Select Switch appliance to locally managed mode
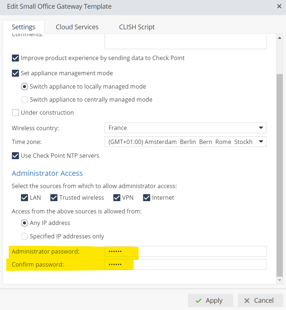The image size is (286, 310). pos(24,86)
